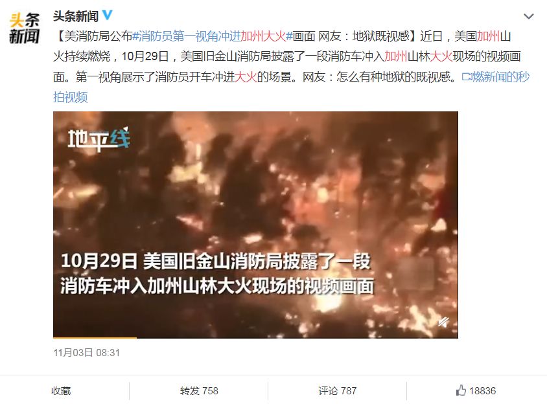Click 收藏 to favorite the post
Viewport: 547px width, 404px height.
tap(61, 391)
